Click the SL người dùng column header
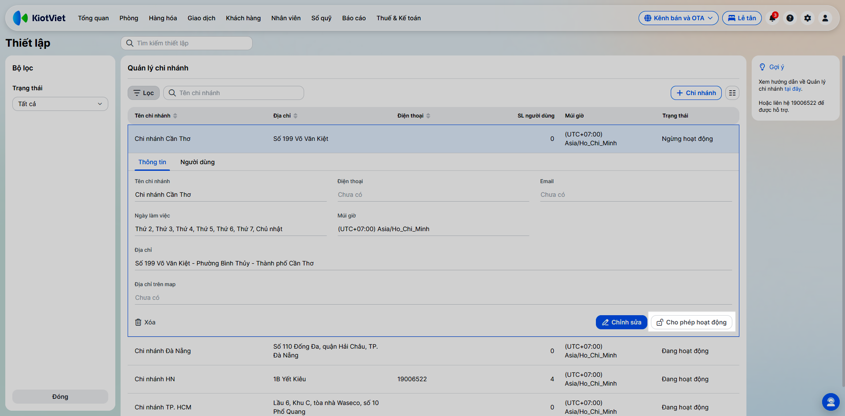Image resolution: width=845 pixels, height=416 pixels. [536, 116]
